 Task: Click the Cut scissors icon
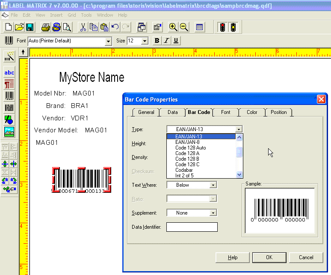click(83, 27)
